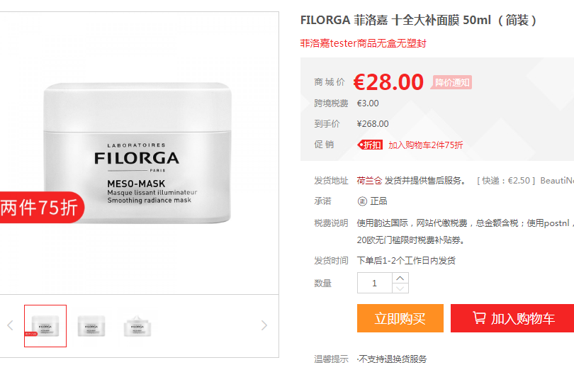Image resolution: width=574 pixels, height=365 pixels.
Task: Click the 折扣 promotion tag icon
Action: click(370, 145)
